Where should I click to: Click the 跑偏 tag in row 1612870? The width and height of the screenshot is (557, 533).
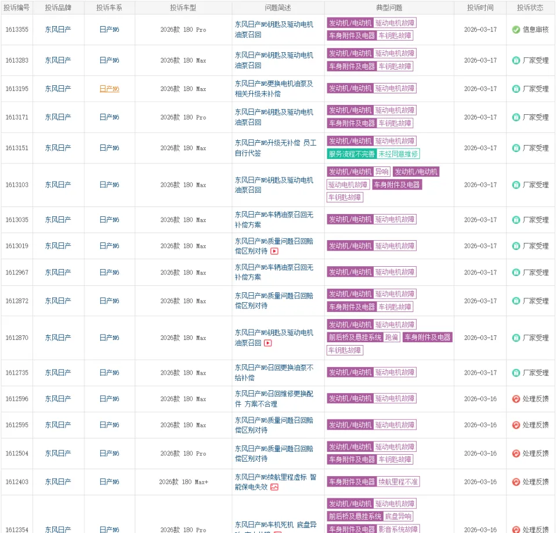click(392, 338)
